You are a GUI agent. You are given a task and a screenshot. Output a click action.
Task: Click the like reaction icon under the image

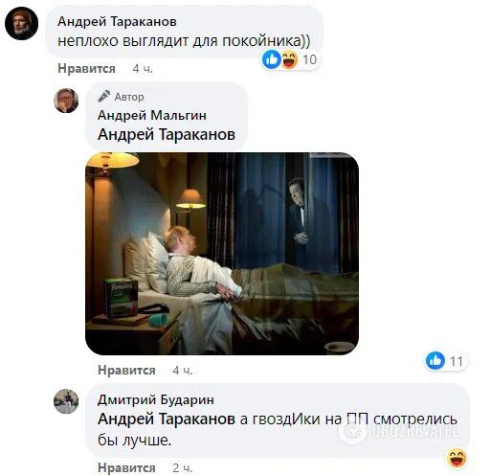pos(435,361)
